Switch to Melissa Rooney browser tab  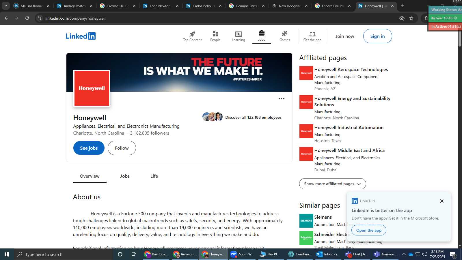pyautogui.click(x=31, y=6)
